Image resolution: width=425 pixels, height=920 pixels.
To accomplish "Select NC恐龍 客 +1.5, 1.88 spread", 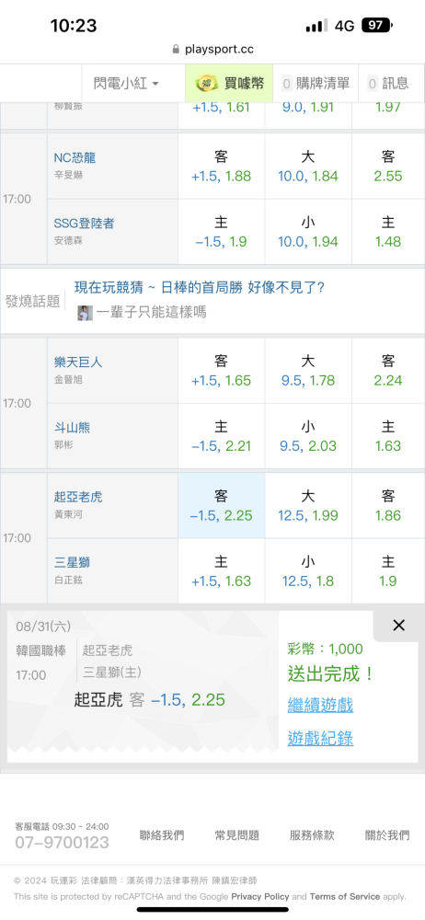I will click(x=222, y=167).
